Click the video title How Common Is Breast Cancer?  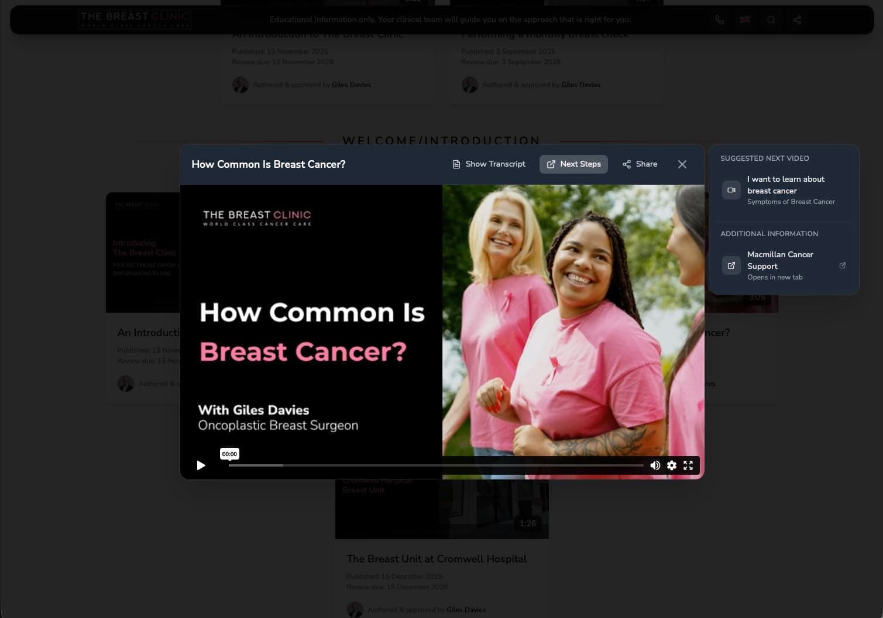(x=269, y=164)
